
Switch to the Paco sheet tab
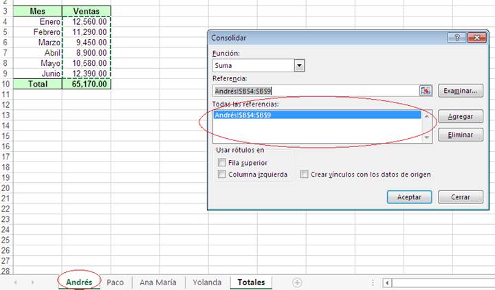tap(115, 282)
